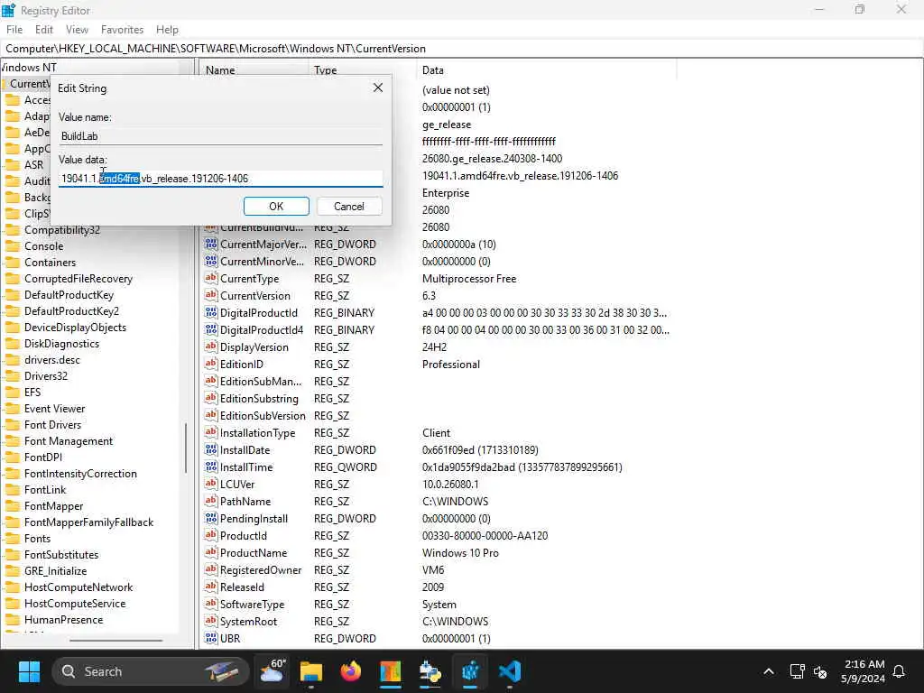924x693 pixels.
Task: Click the RegisteredOwner string icon
Action: 211,570
